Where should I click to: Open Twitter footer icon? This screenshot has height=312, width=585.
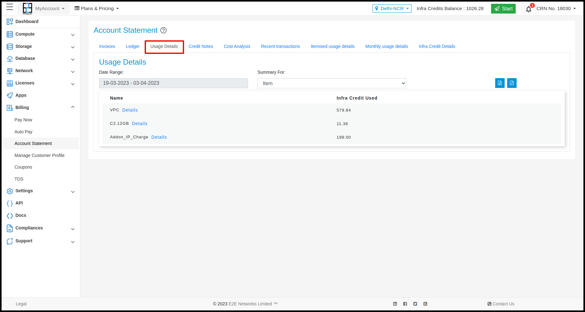pos(415,304)
